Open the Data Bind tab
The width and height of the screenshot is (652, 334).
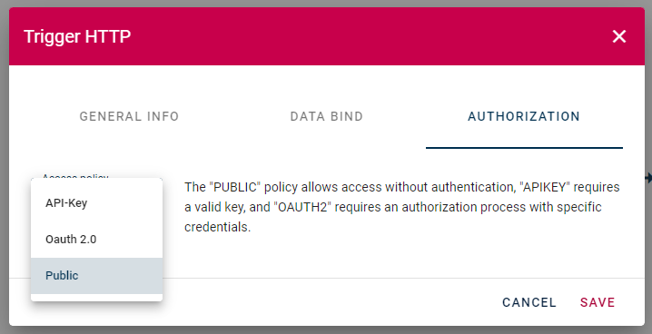(326, 116)
